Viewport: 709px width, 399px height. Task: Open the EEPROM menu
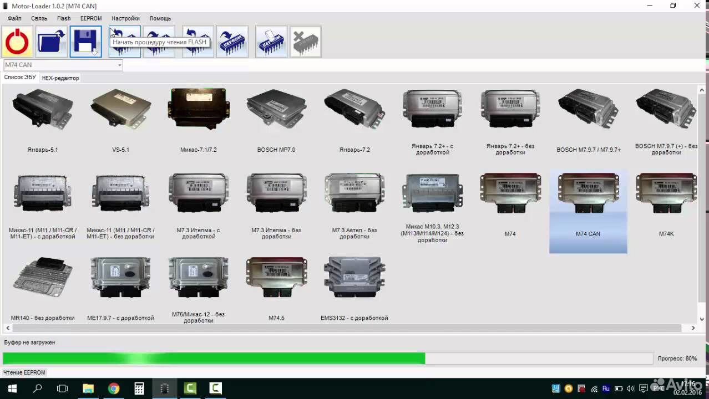pos(91,18)
